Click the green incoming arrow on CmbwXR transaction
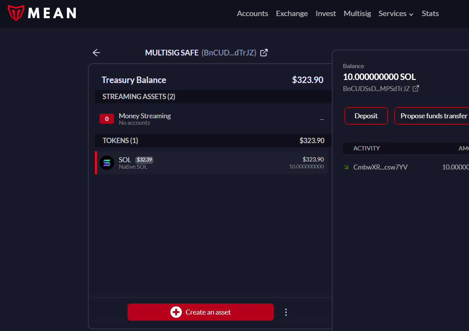 coord(346,167)
